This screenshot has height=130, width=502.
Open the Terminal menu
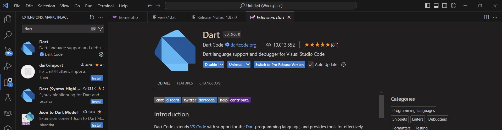point(105,6)
